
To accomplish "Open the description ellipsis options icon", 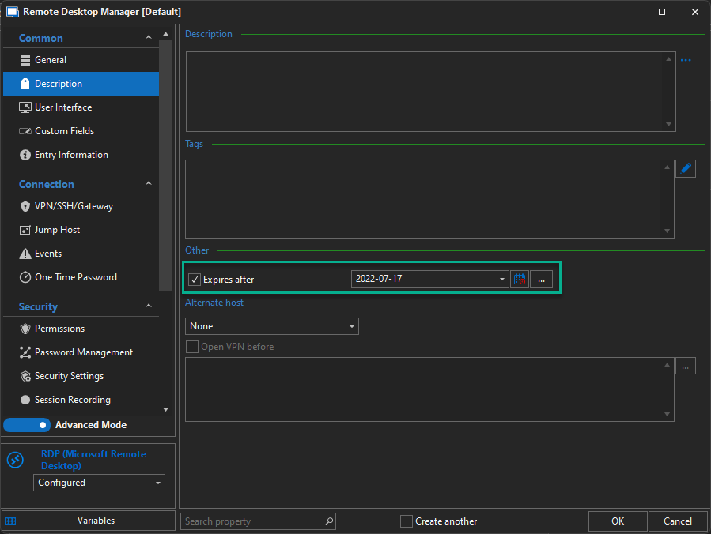I will click(686, 60).
